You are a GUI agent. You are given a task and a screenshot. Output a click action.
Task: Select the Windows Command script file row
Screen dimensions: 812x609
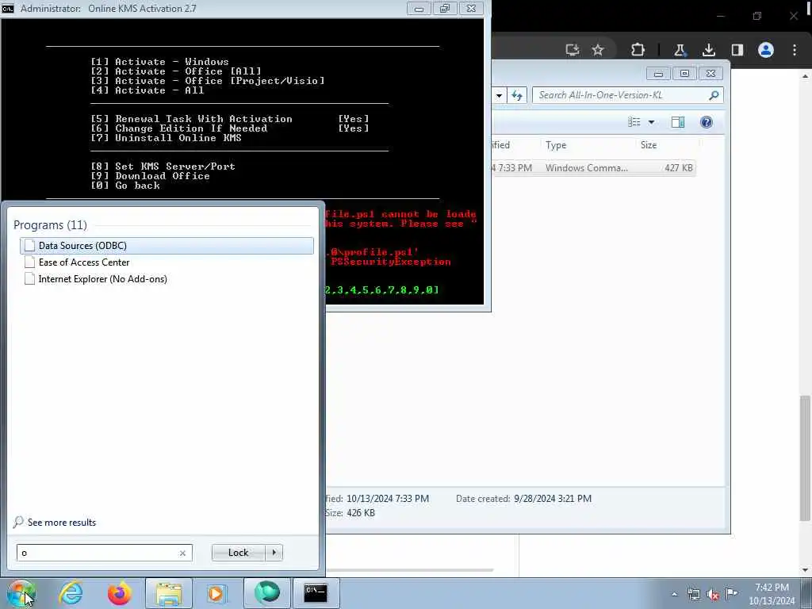click(592, 168)
